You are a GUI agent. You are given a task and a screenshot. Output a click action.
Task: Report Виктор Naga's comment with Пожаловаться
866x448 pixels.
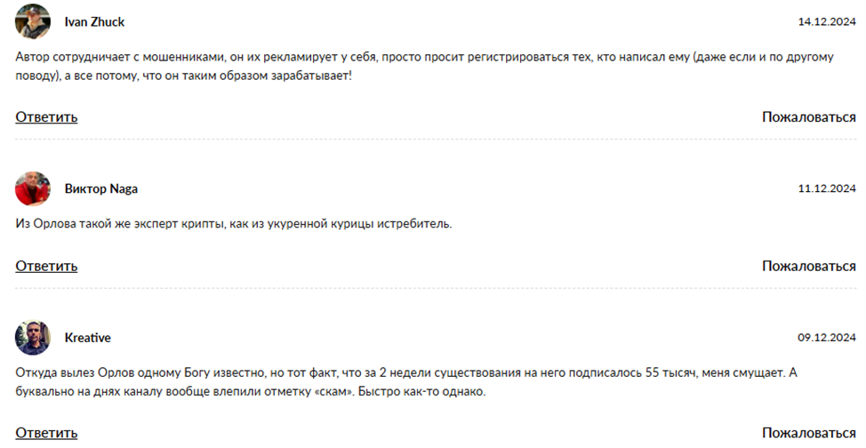click(x=809, y=267)
